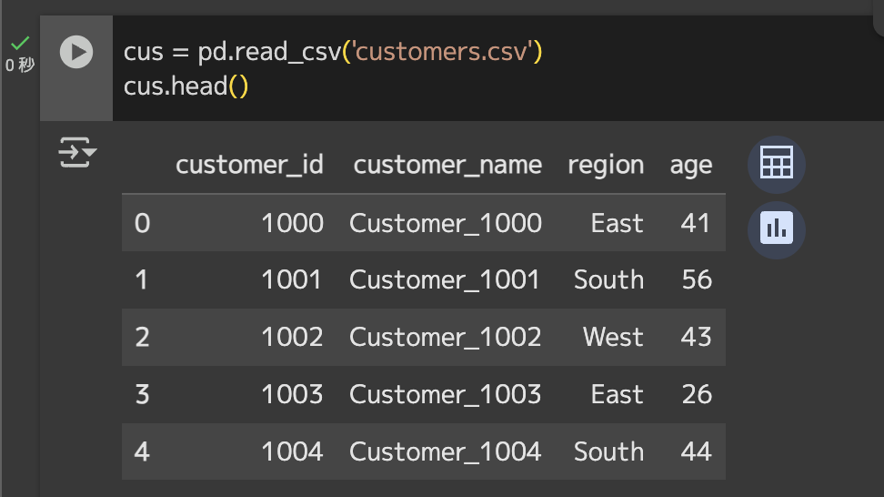Click the age column header
Screen dimensions: 884x497
tap(690, 167)
